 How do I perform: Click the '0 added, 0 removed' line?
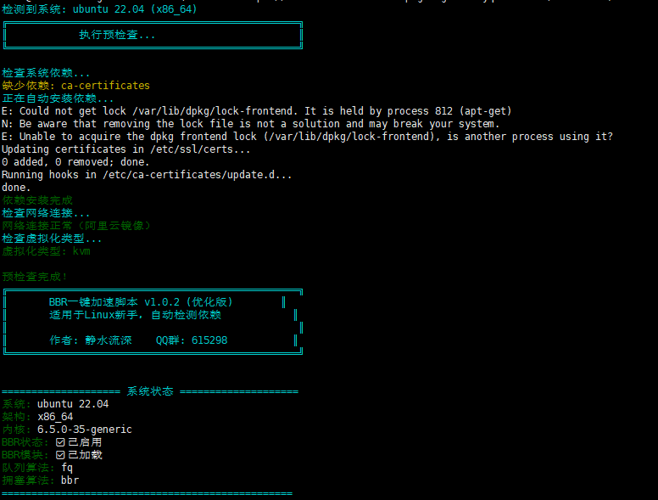pos(75,162)
